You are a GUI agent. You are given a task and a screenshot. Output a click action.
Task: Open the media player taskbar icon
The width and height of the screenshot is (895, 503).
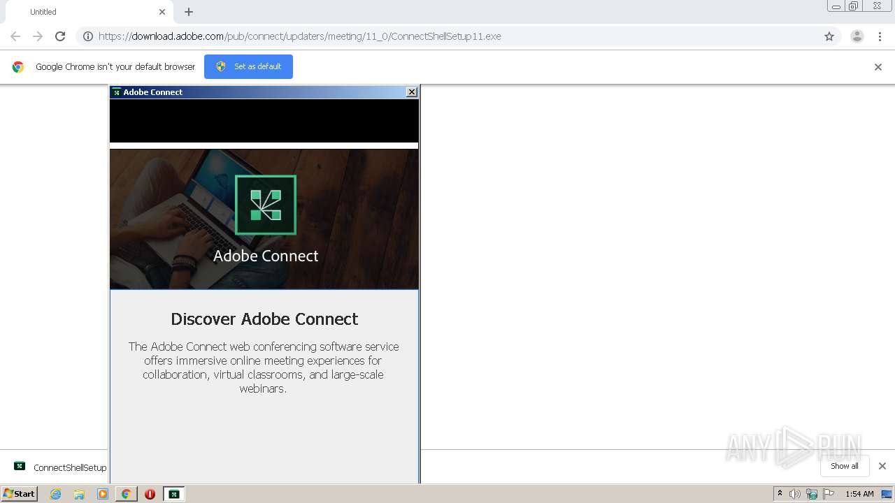click(x=103, y=494)
